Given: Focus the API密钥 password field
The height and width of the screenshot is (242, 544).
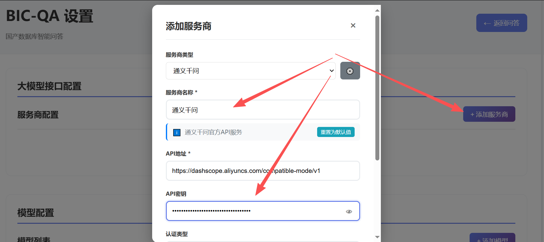Looking at the screenshot, I should point(263,211).
